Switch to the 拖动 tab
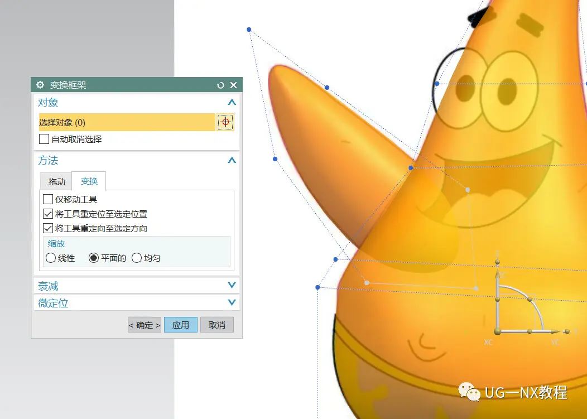This screenshot has width=587, height=419. click(x=56, y=182)
